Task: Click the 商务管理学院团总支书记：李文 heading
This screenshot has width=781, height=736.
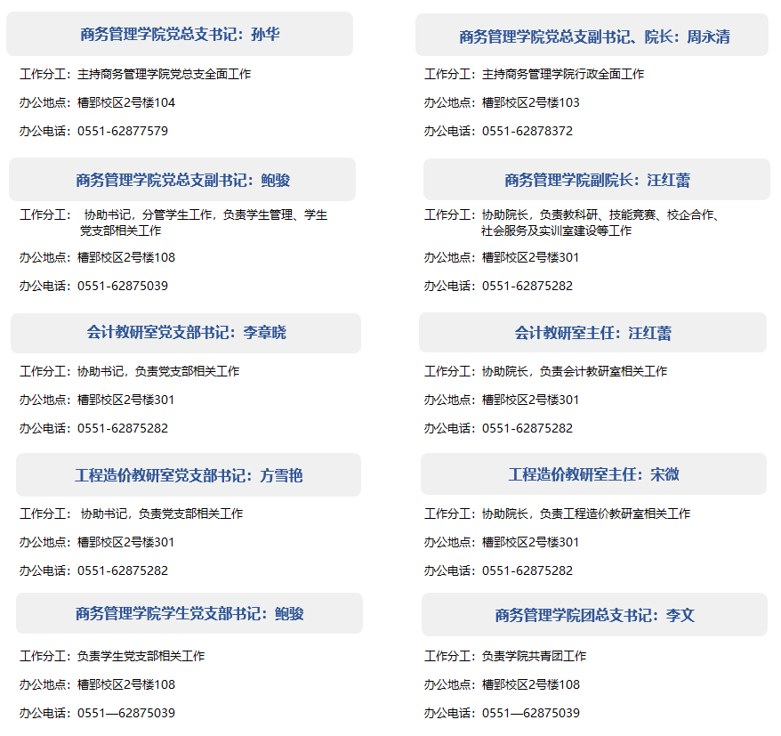Action: pyautogui.click(x=594, y=616)
